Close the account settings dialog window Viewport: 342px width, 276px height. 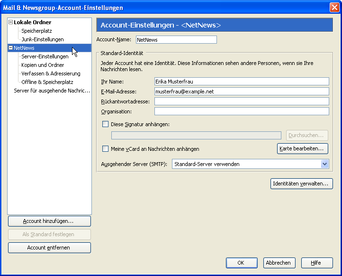click(x=334, y=8)
